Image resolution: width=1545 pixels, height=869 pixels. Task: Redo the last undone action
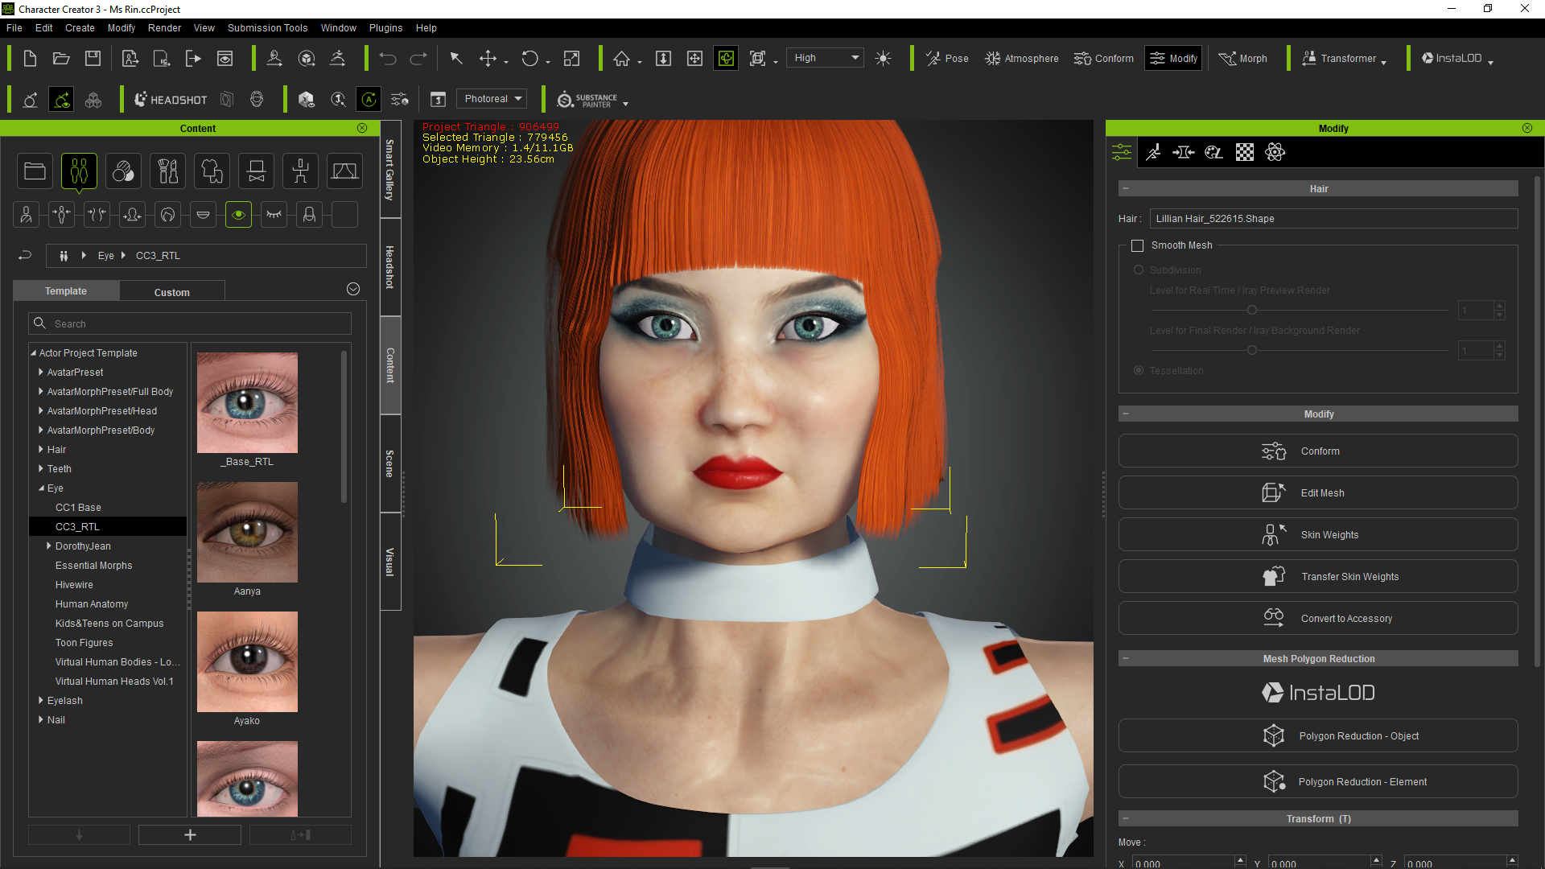coord(418,58)
